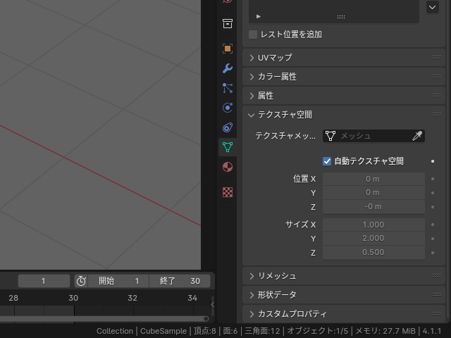
Task: Click the animate dot beside position Z
Action: tap(433, 207)
